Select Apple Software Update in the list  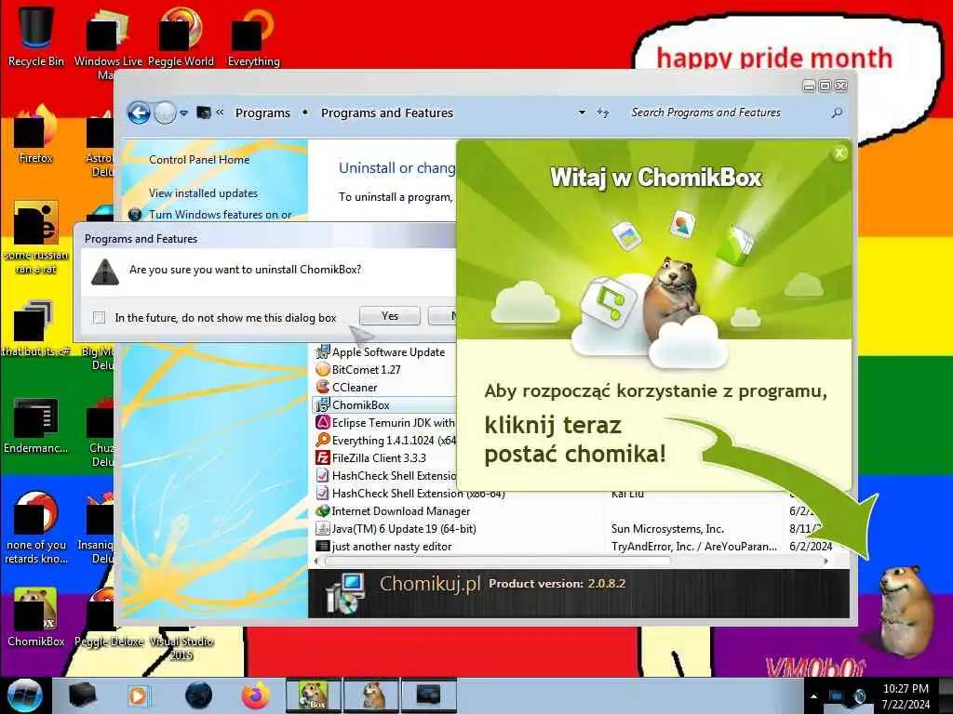point(388,352)
